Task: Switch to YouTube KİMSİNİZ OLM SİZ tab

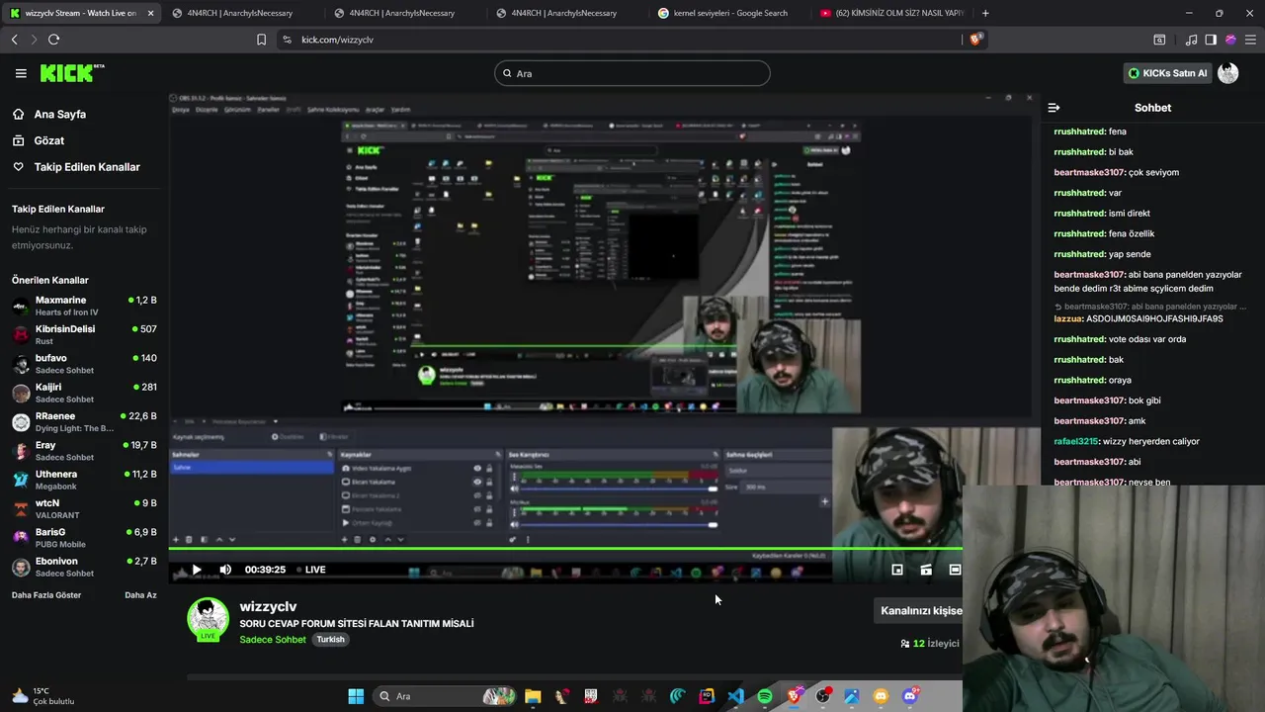Action: pyautogui.click(x=890, y=13)
